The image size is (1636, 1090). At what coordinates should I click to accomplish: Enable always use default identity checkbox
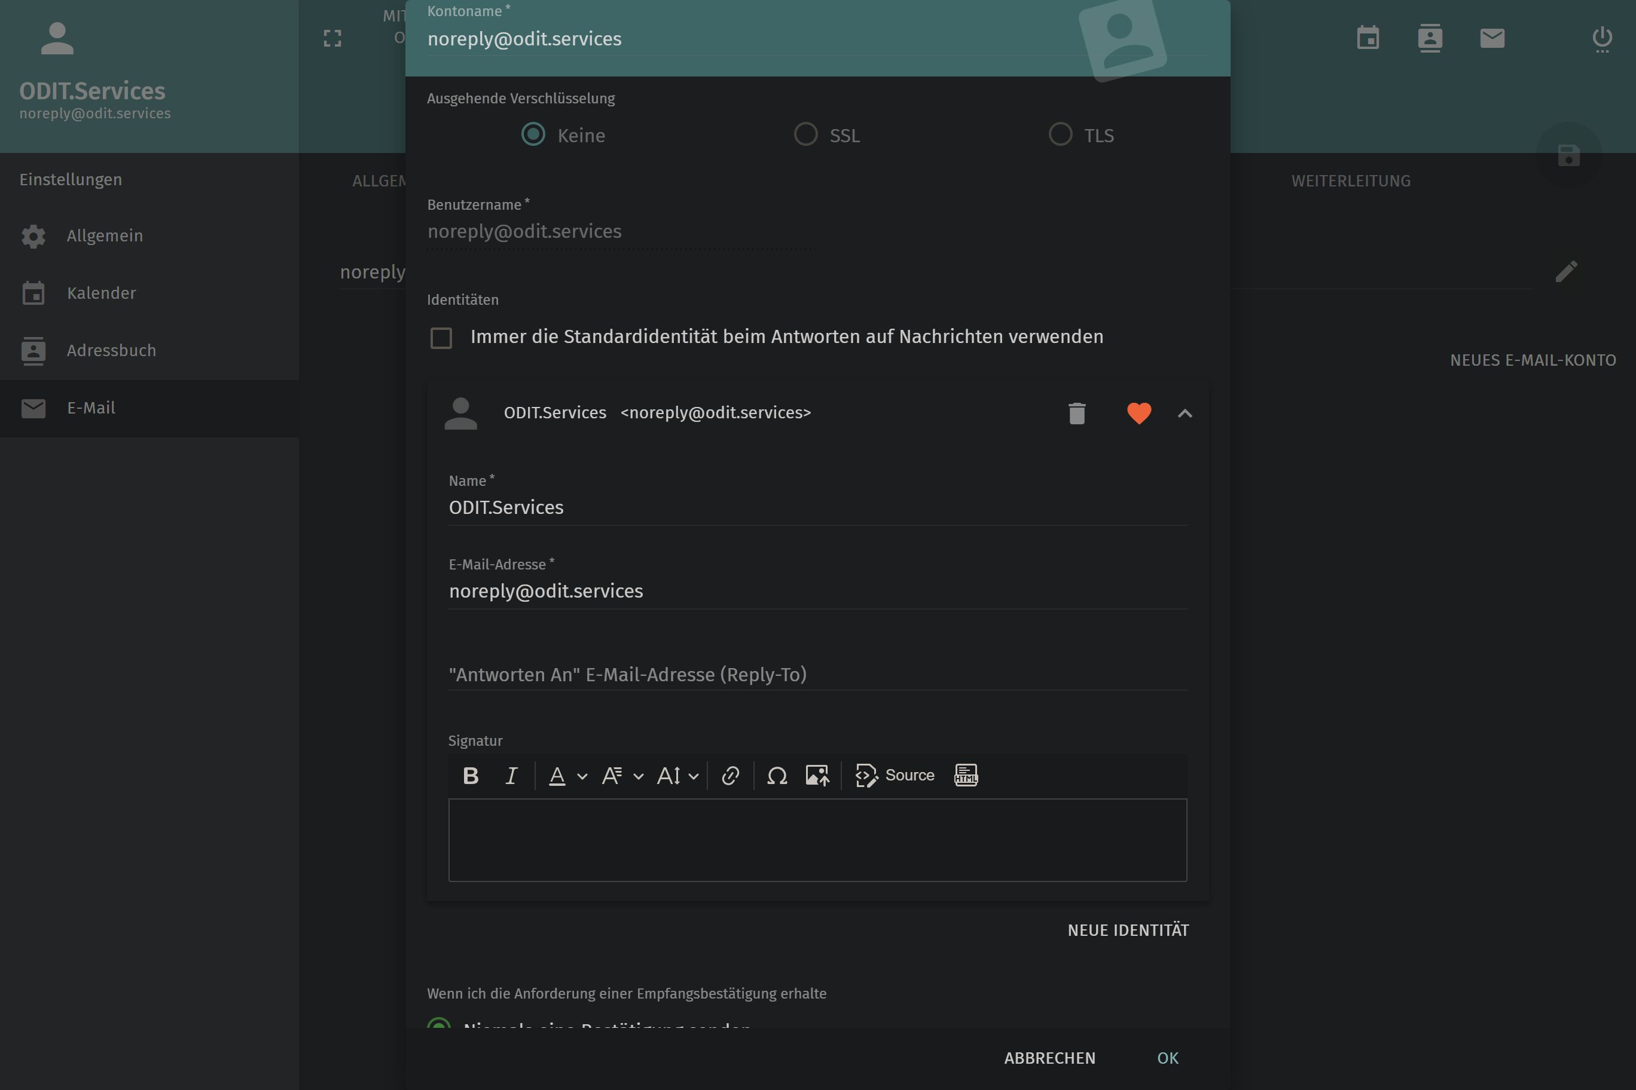(441, 338)
